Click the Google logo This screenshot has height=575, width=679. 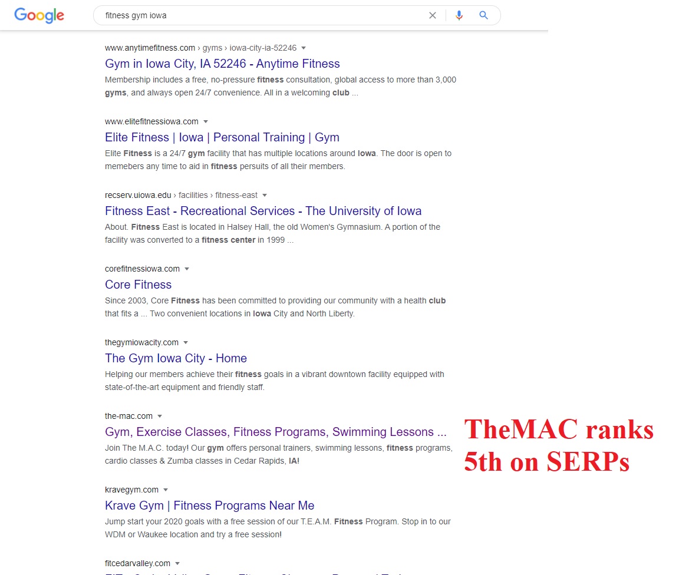pyautogui.click(x=39, y=15)
